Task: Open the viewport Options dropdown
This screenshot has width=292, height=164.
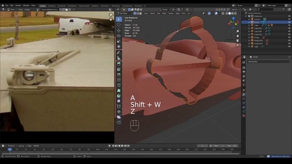Action: point(235,10)
